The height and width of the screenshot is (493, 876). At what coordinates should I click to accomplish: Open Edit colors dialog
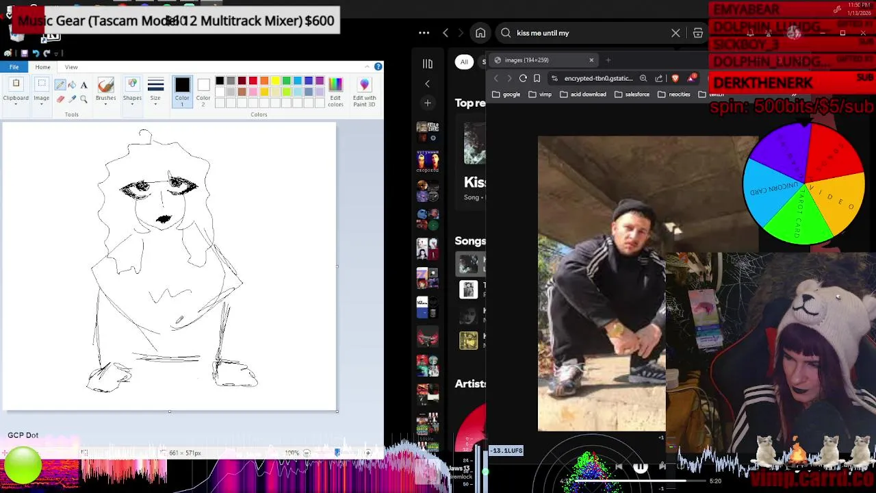(x=335, y=92)
